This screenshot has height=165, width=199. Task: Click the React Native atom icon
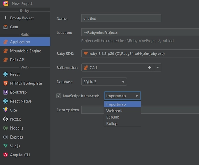[x=5, y=101]
